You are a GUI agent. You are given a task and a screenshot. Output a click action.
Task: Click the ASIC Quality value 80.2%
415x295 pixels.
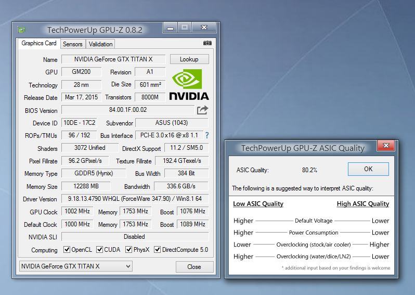coord(309,170)
